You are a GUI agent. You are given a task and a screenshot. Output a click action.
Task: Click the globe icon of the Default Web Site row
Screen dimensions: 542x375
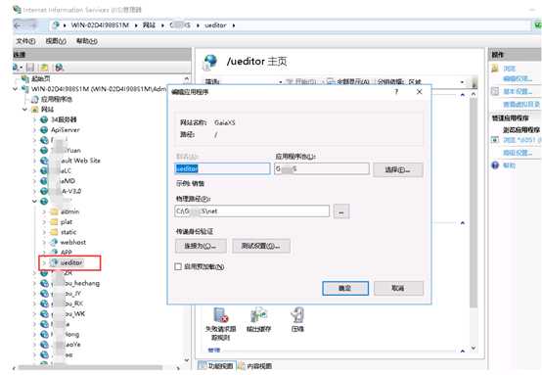(x=44, y=161)
